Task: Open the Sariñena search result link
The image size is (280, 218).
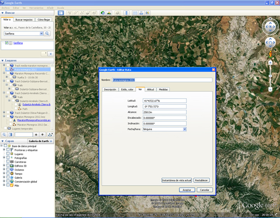Action: point(18,43)
